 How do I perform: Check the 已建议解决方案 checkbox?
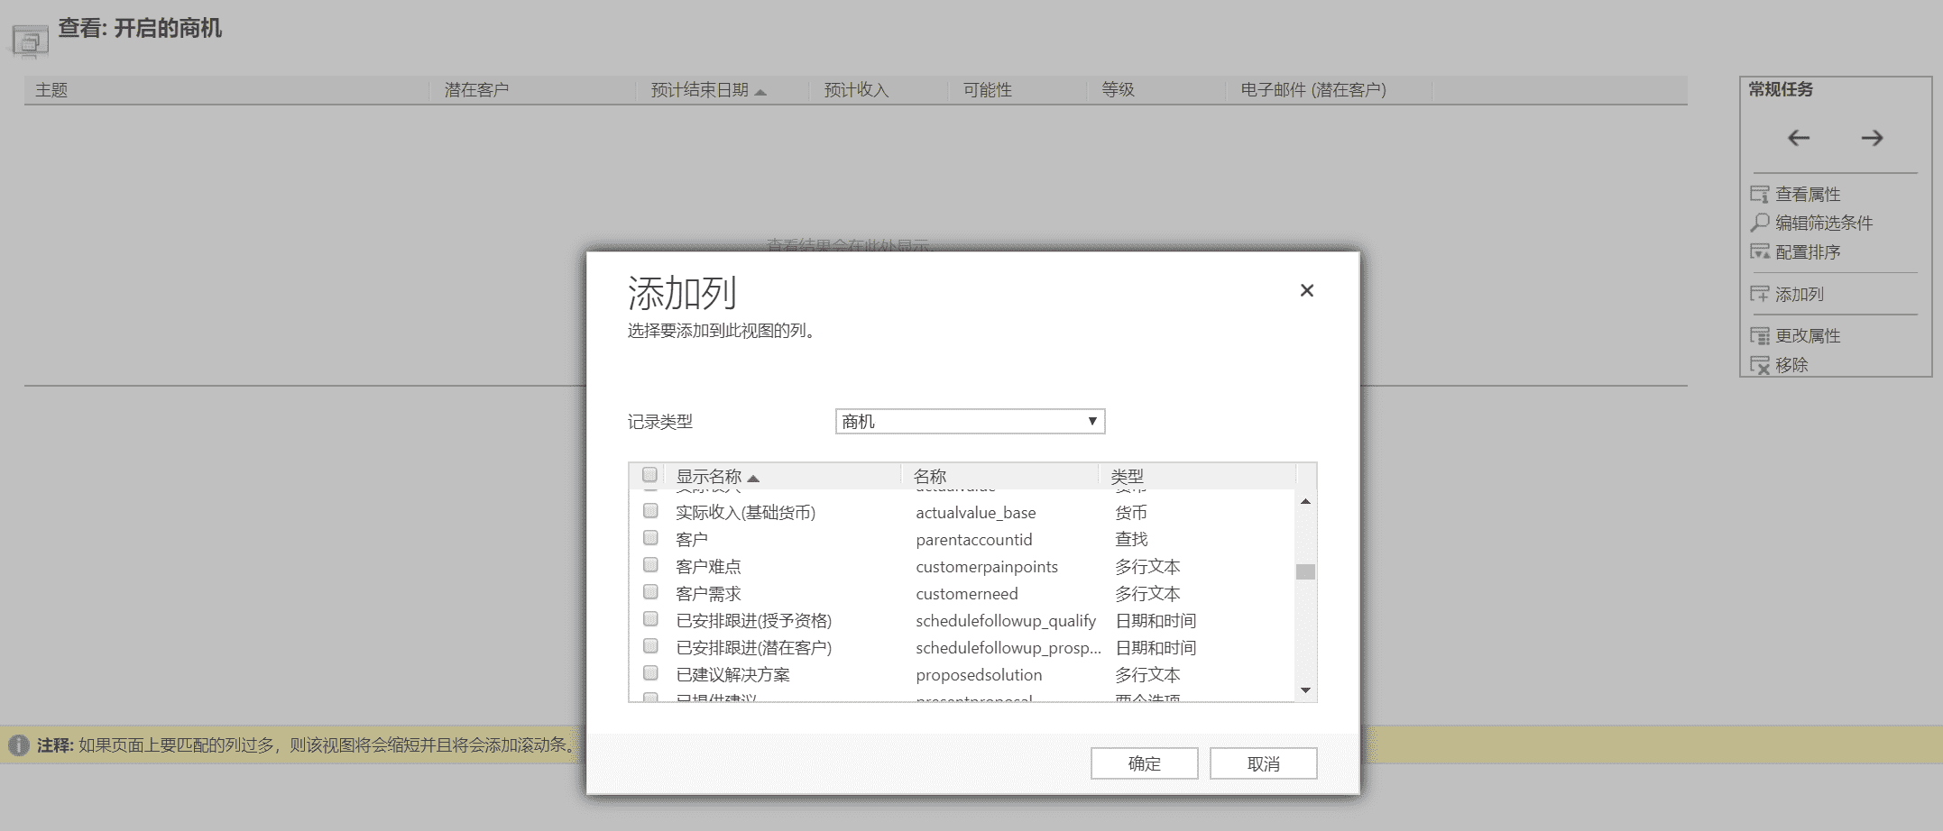[x=650, y=673]
